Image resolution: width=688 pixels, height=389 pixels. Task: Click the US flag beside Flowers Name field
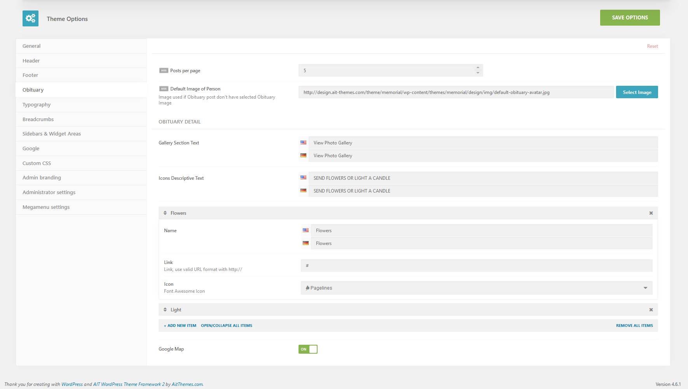pos(306,230)
